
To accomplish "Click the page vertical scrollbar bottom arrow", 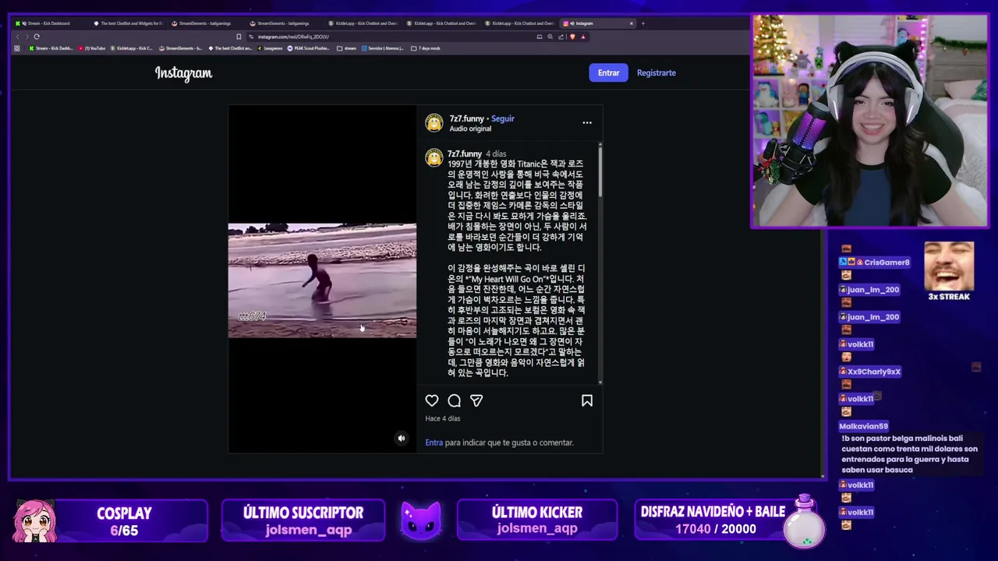I will click(x=823, y=475).
